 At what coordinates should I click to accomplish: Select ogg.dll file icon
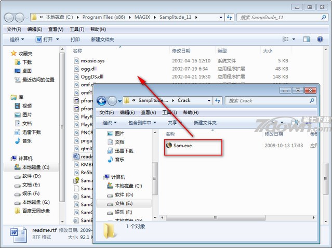76,69
